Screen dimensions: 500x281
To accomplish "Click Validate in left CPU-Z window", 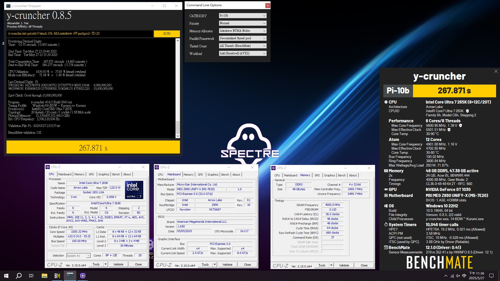I will tap(118, 264).
